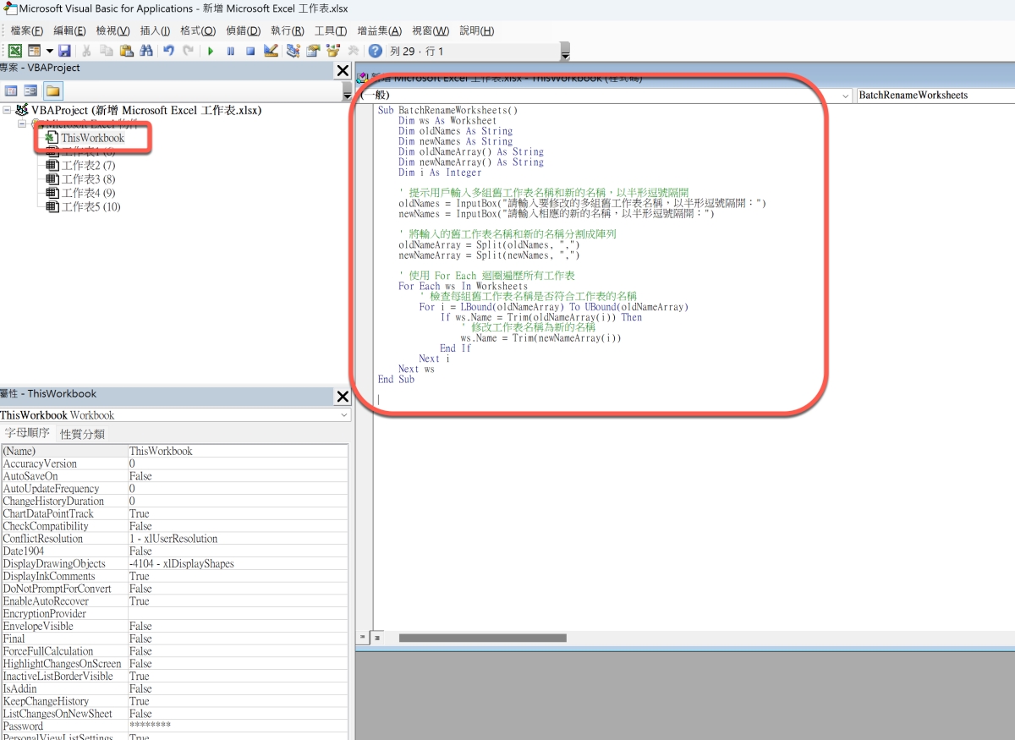The image size is (1015, 740).
Task: Close the Properties panel with its X button
Action: [x=343, y=397]
